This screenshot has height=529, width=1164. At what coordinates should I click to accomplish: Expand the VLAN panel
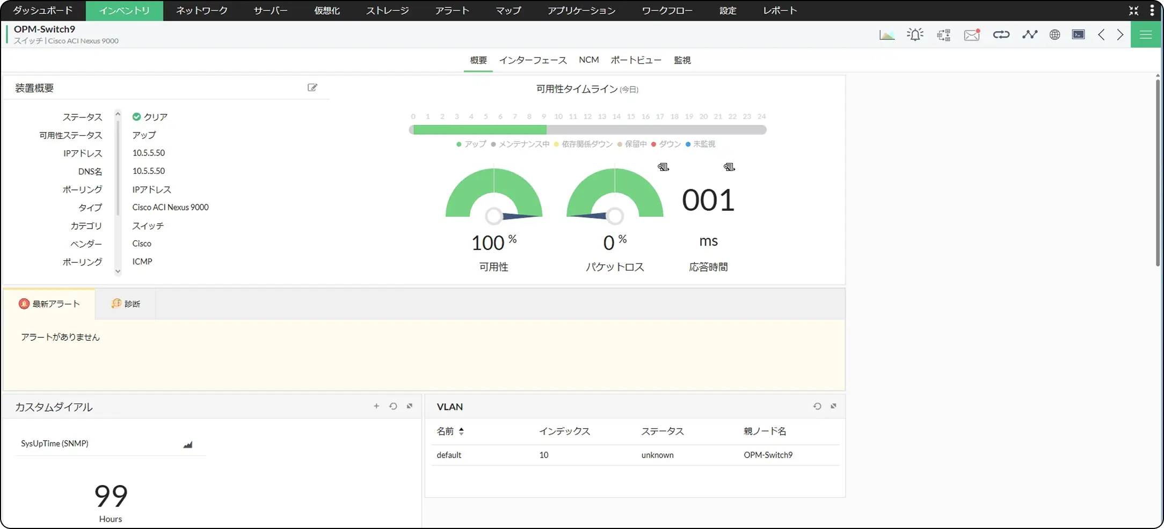pyautogui.click(x=834, y=406)
